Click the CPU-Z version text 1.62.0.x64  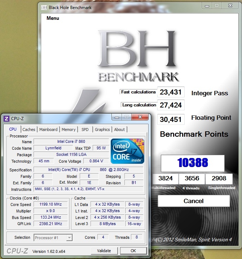click(x=49, y=251)
